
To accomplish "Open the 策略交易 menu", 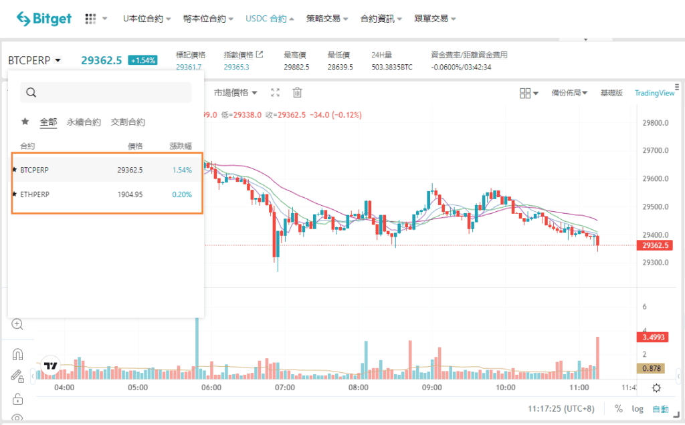I will (326, 18).
